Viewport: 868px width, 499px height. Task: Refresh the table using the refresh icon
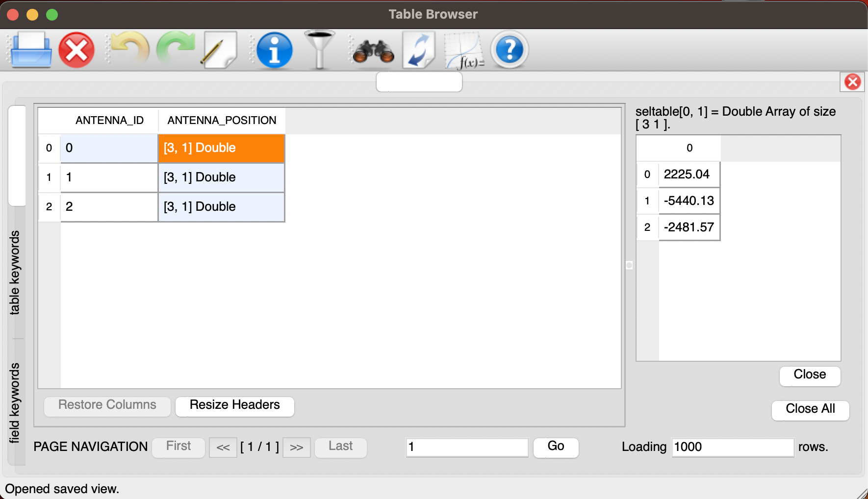[418, 49]
